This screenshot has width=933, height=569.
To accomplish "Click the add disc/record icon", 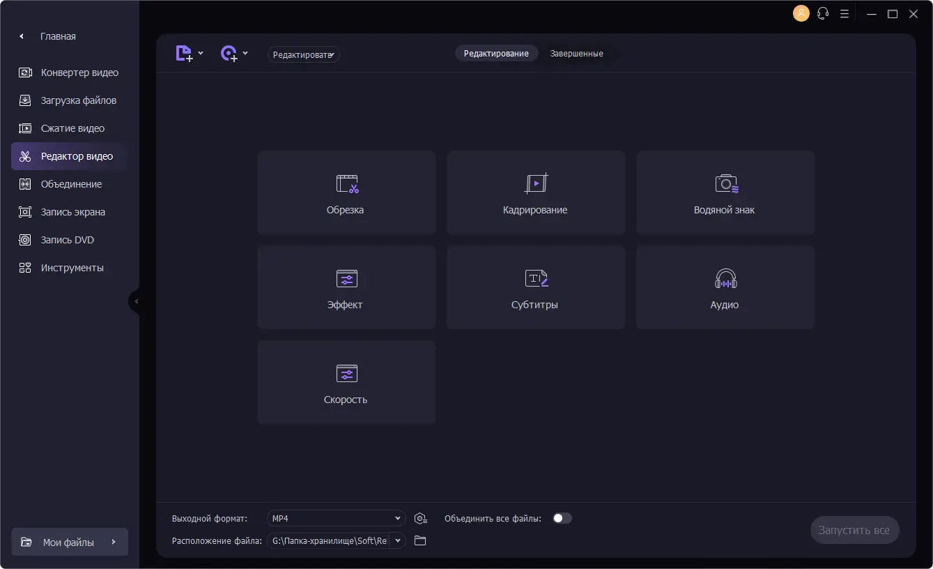I will 229,54.
